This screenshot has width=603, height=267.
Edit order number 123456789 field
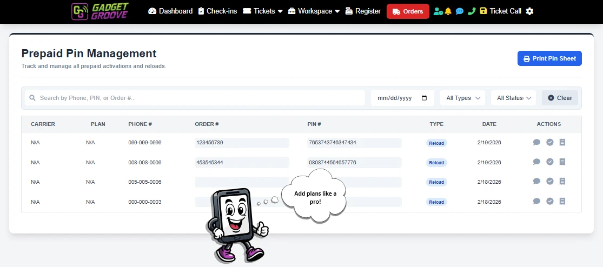[242, 143]
